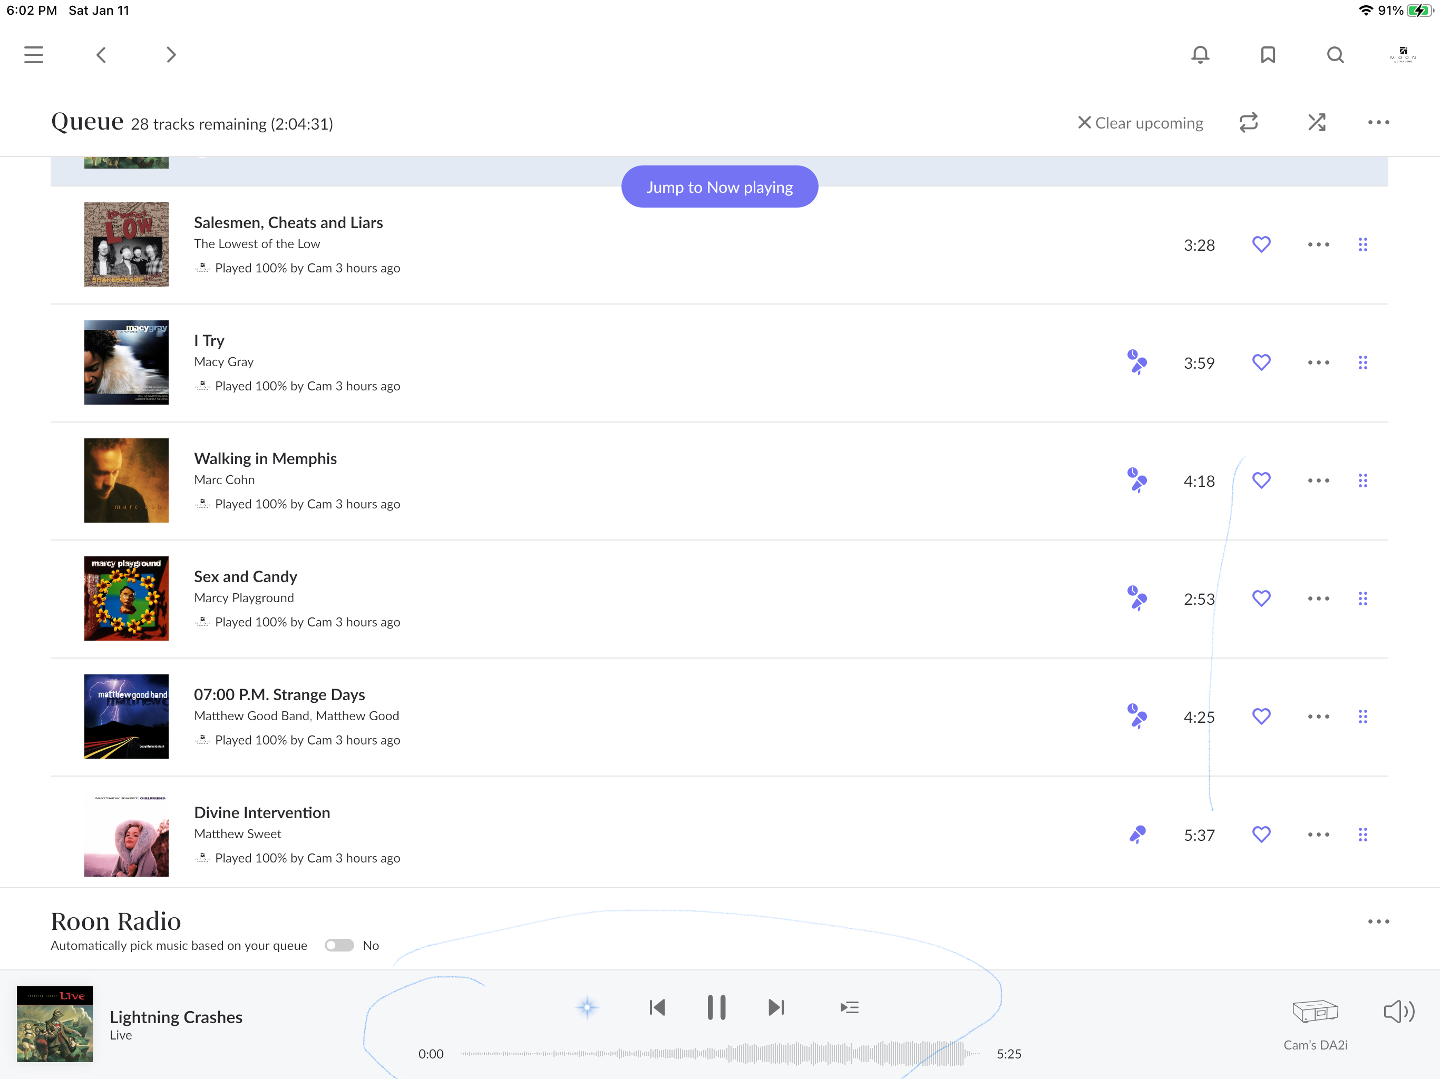The height and width of the screenshot is (1079, 1440).
Task: Jump to Now playing
Action: 719,187
